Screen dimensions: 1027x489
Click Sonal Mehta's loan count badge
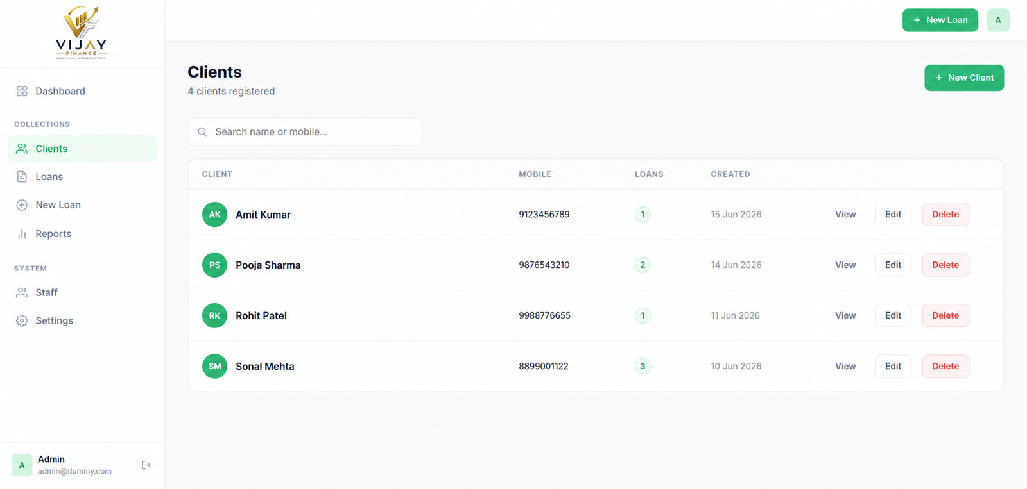pos(643,366)
